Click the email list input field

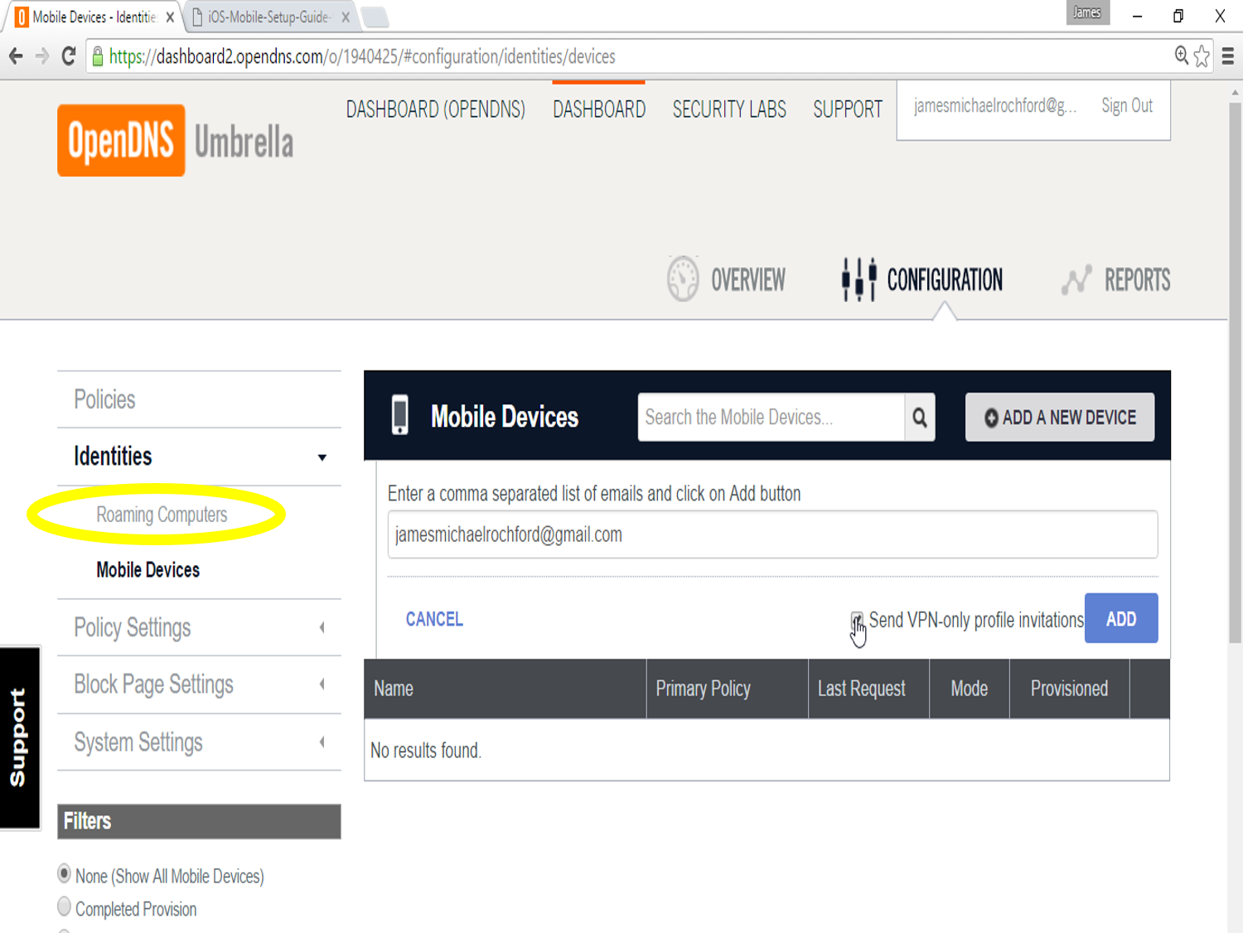coord(772,534)
